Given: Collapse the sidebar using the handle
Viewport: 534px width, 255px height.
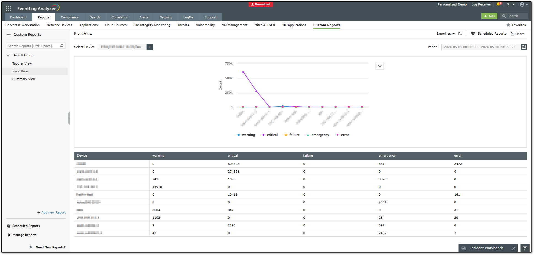Looking at the screenshot, I should (69, 118).
